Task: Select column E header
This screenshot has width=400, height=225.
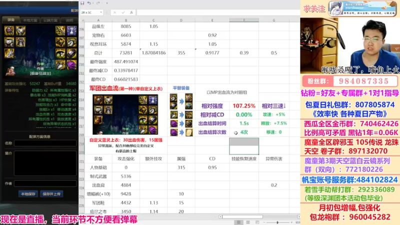Action: [212, 20]
